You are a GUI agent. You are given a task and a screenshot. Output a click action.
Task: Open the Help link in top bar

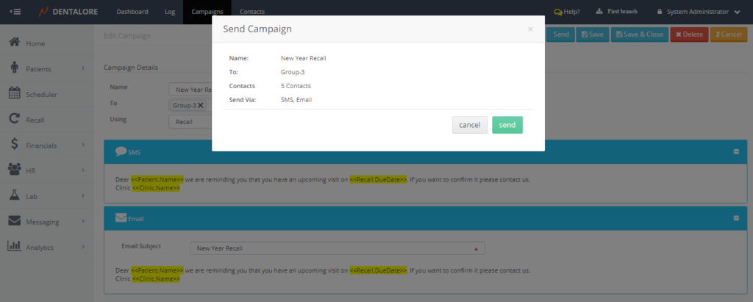pos(567,12)
